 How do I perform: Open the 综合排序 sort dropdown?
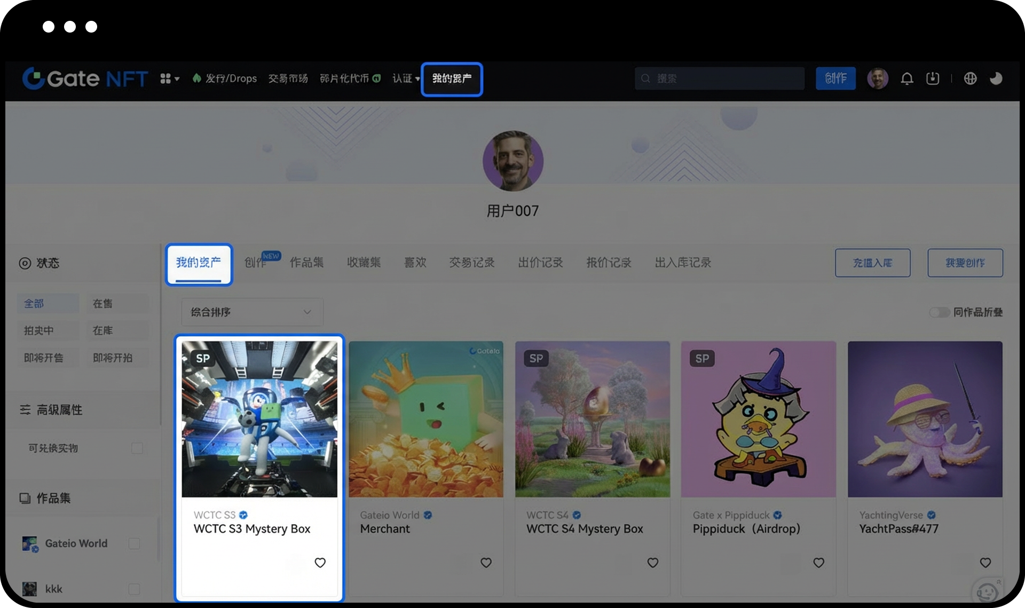pyautogui.click(x=251, y=312)
